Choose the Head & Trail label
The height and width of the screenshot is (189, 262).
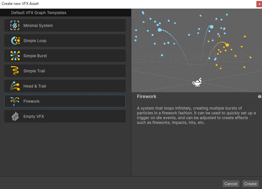coord(35,86)
